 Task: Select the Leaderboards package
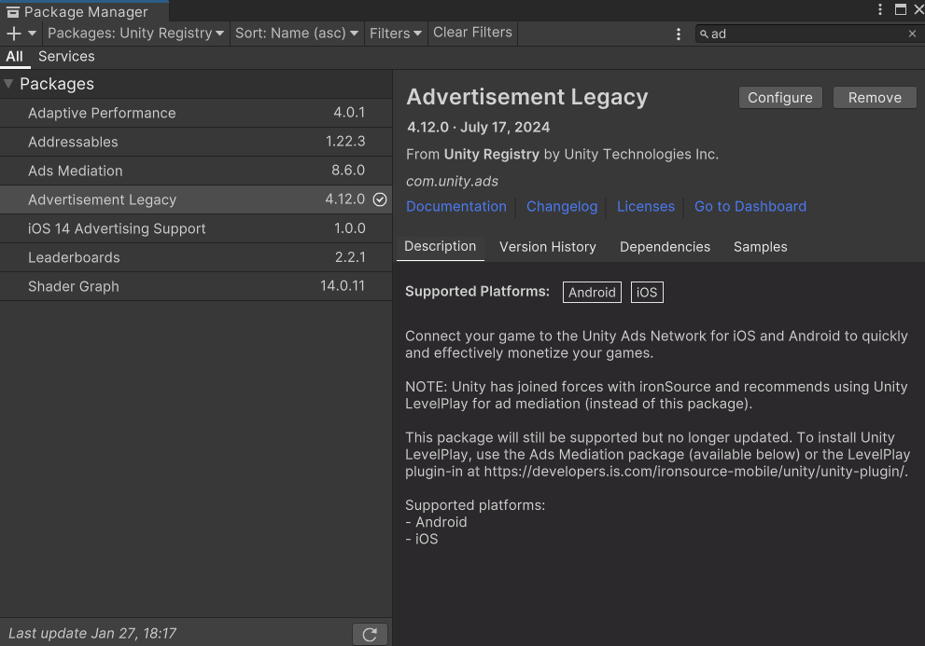(x=196, y=257)
